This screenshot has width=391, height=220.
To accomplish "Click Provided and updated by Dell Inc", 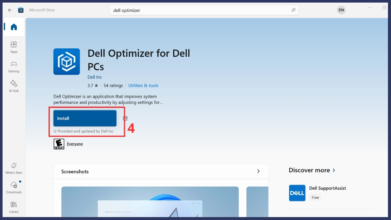I will [85, 131].
